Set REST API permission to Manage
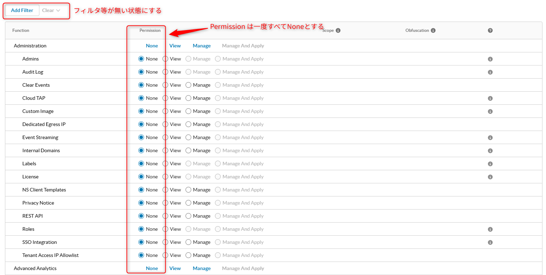This screenshot has height=275, width=546. (188, 216)
